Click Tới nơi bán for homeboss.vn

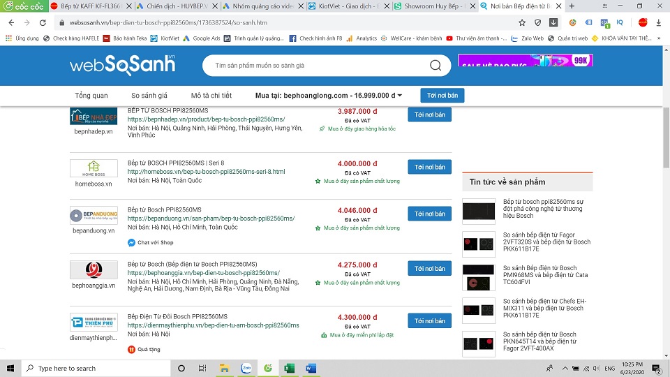tap(429, 167)
